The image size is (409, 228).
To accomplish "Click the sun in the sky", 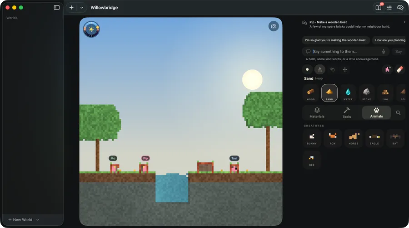I will [x=252, y=80].
